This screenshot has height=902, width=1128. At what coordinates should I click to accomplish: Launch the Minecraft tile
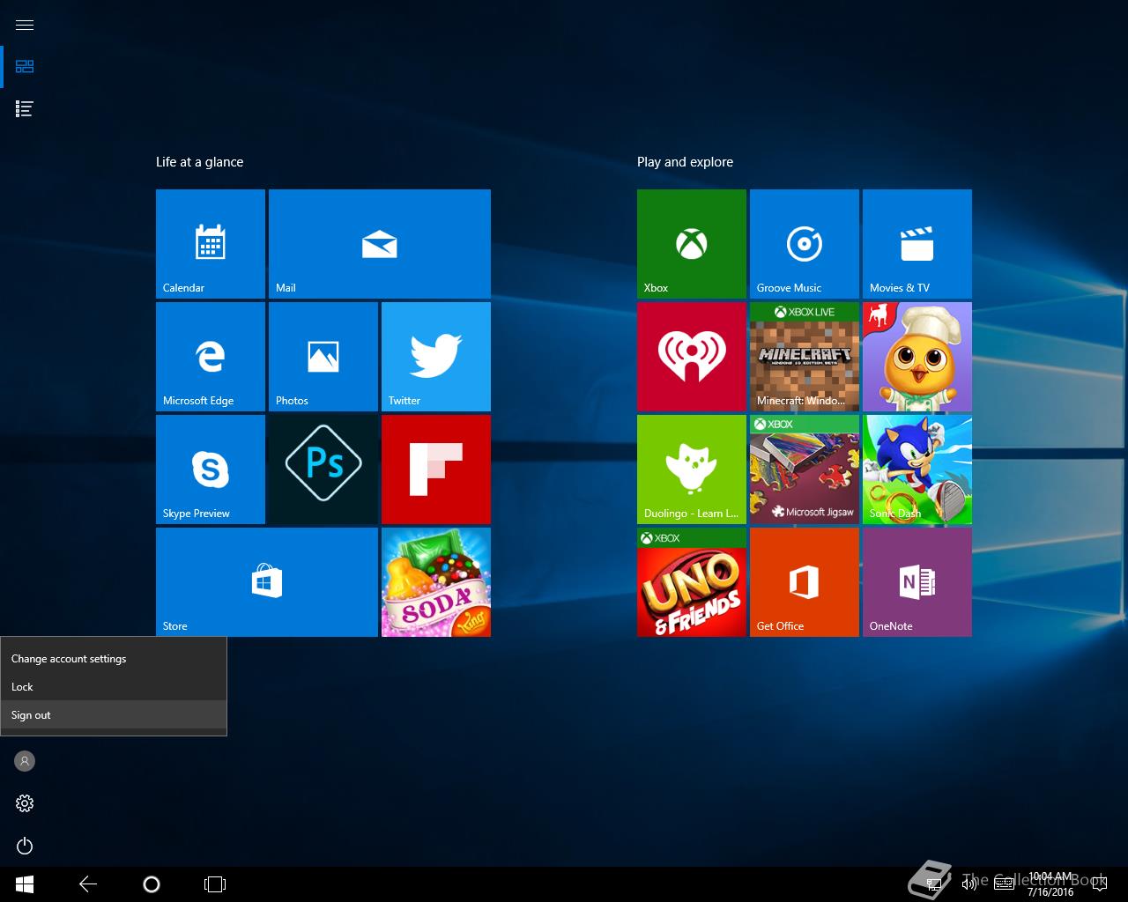click(805, 357)
